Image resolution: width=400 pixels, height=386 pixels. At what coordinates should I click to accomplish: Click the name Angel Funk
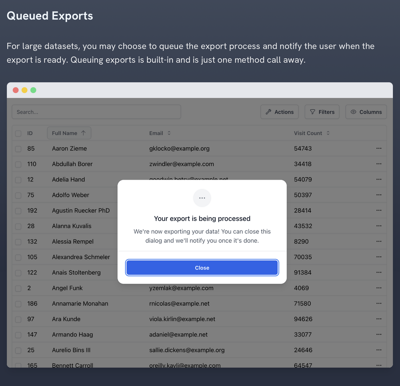click(x=67, y=288)
